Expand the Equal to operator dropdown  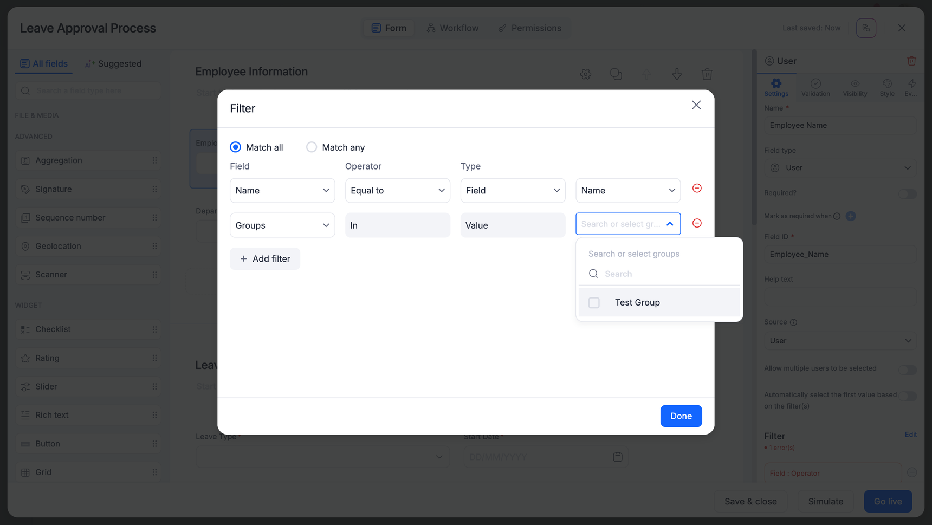397,191
